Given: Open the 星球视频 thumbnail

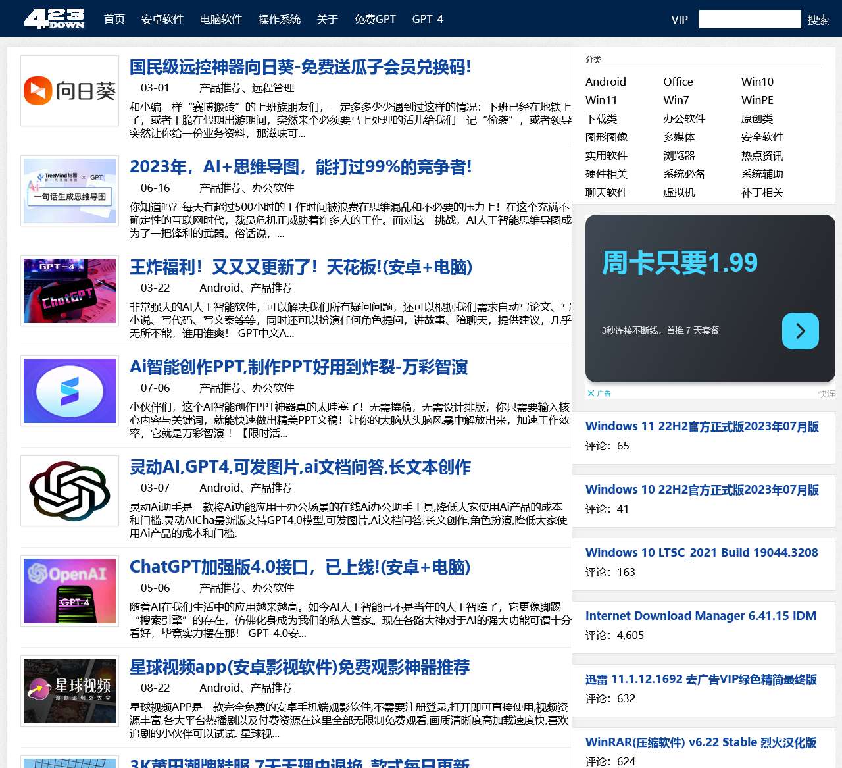Looking at the screenshot, I should point(70,691).
